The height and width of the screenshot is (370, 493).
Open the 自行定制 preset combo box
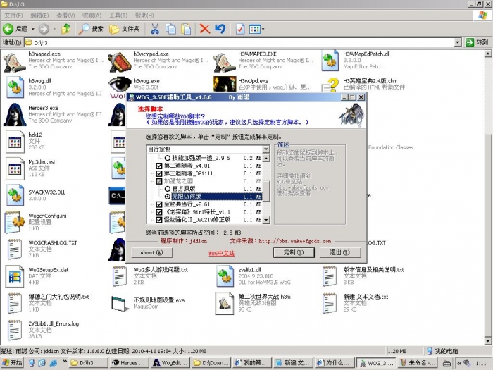tap(208, 149)
